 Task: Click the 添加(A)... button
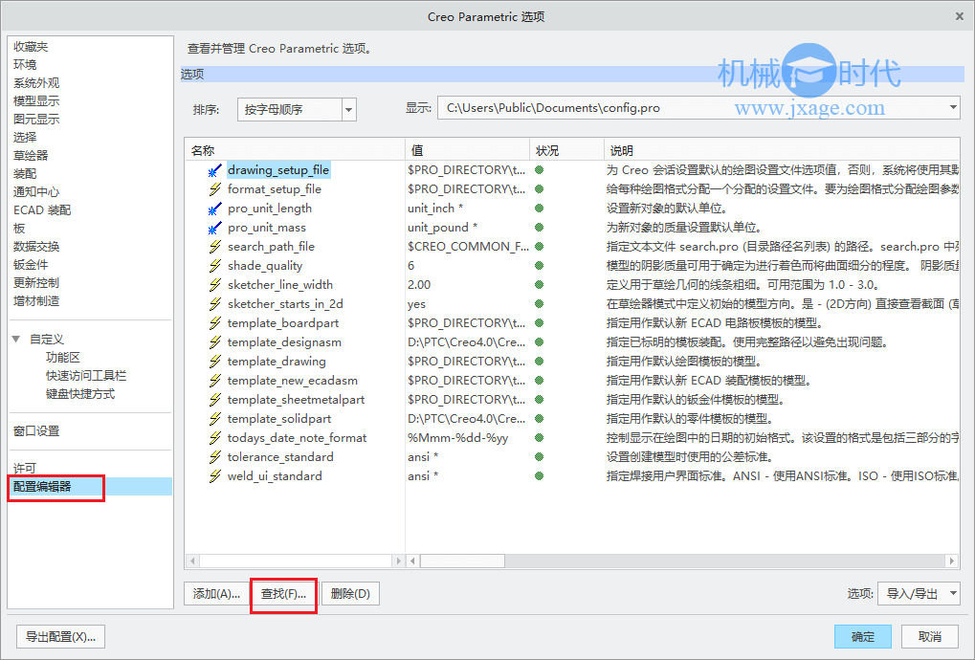(216, 594)
